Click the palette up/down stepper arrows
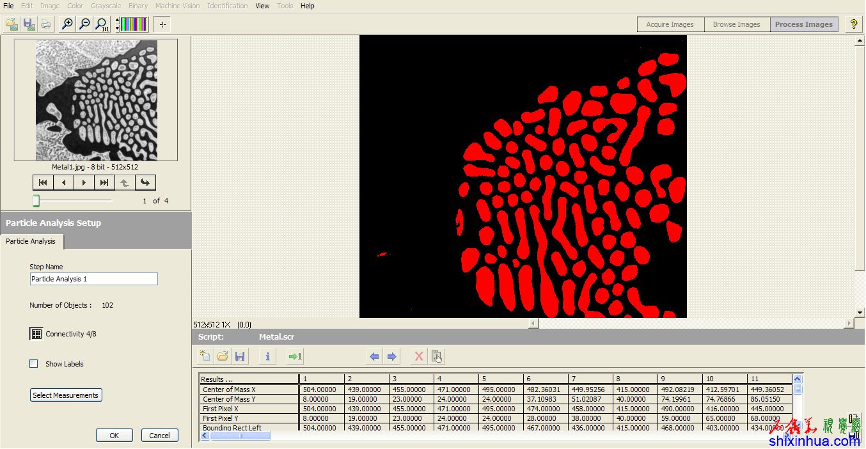 (x=117, y=24)
